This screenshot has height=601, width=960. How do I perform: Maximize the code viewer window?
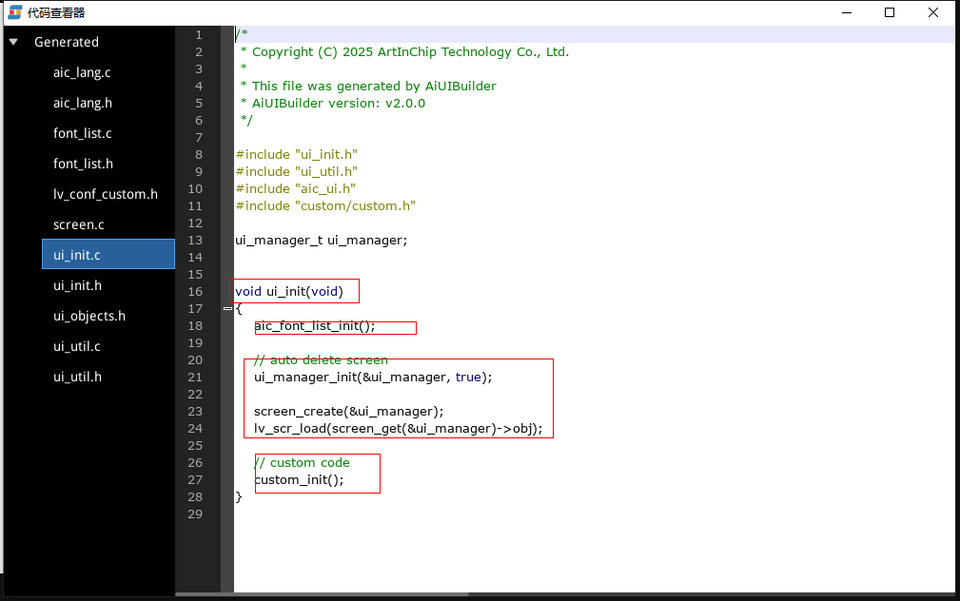click(x=890, y=12)
